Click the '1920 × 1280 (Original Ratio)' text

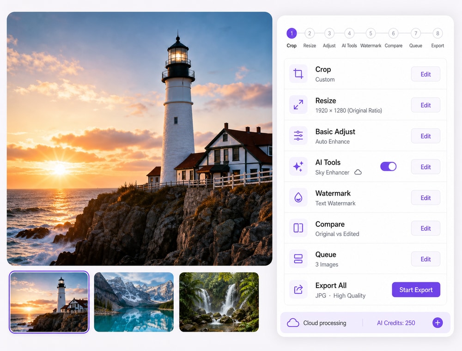pos(348,110)
